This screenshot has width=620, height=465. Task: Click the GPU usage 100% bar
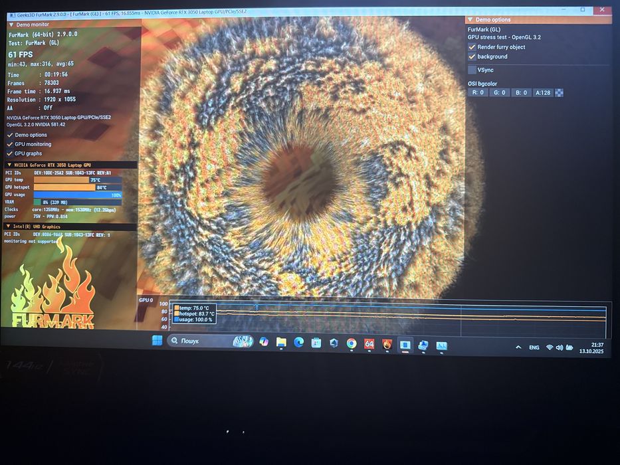click(78, 195)
